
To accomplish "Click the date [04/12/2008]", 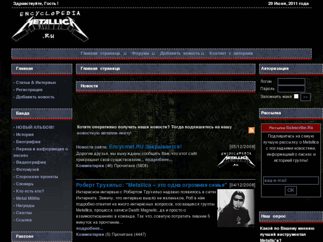I will tap(242, 185).
